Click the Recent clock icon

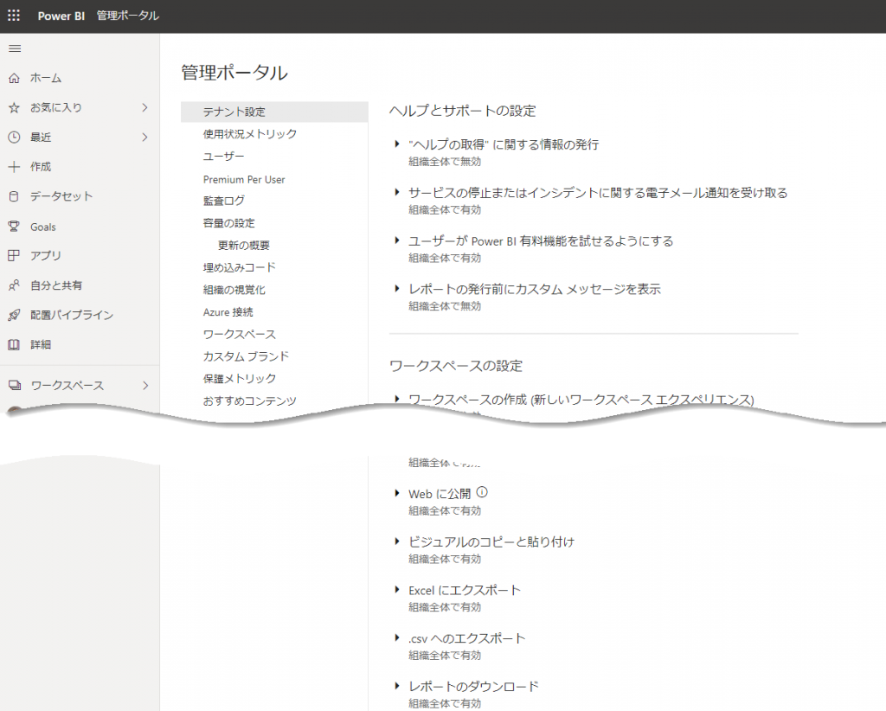(x=14, y=138)
